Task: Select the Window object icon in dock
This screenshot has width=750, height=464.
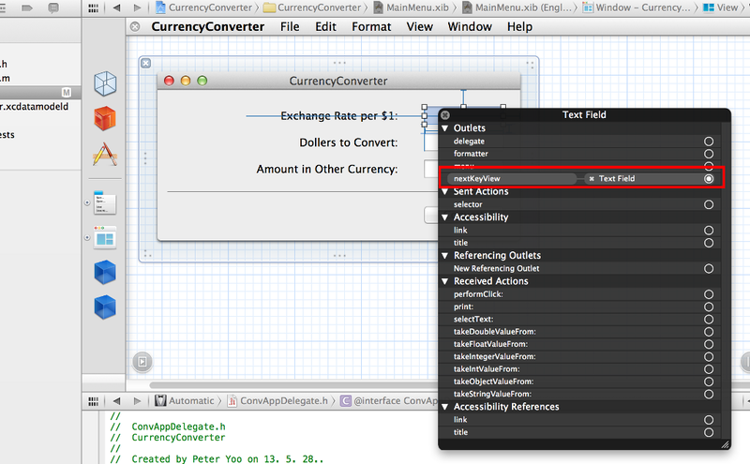Action: click(x=104, y=237)
